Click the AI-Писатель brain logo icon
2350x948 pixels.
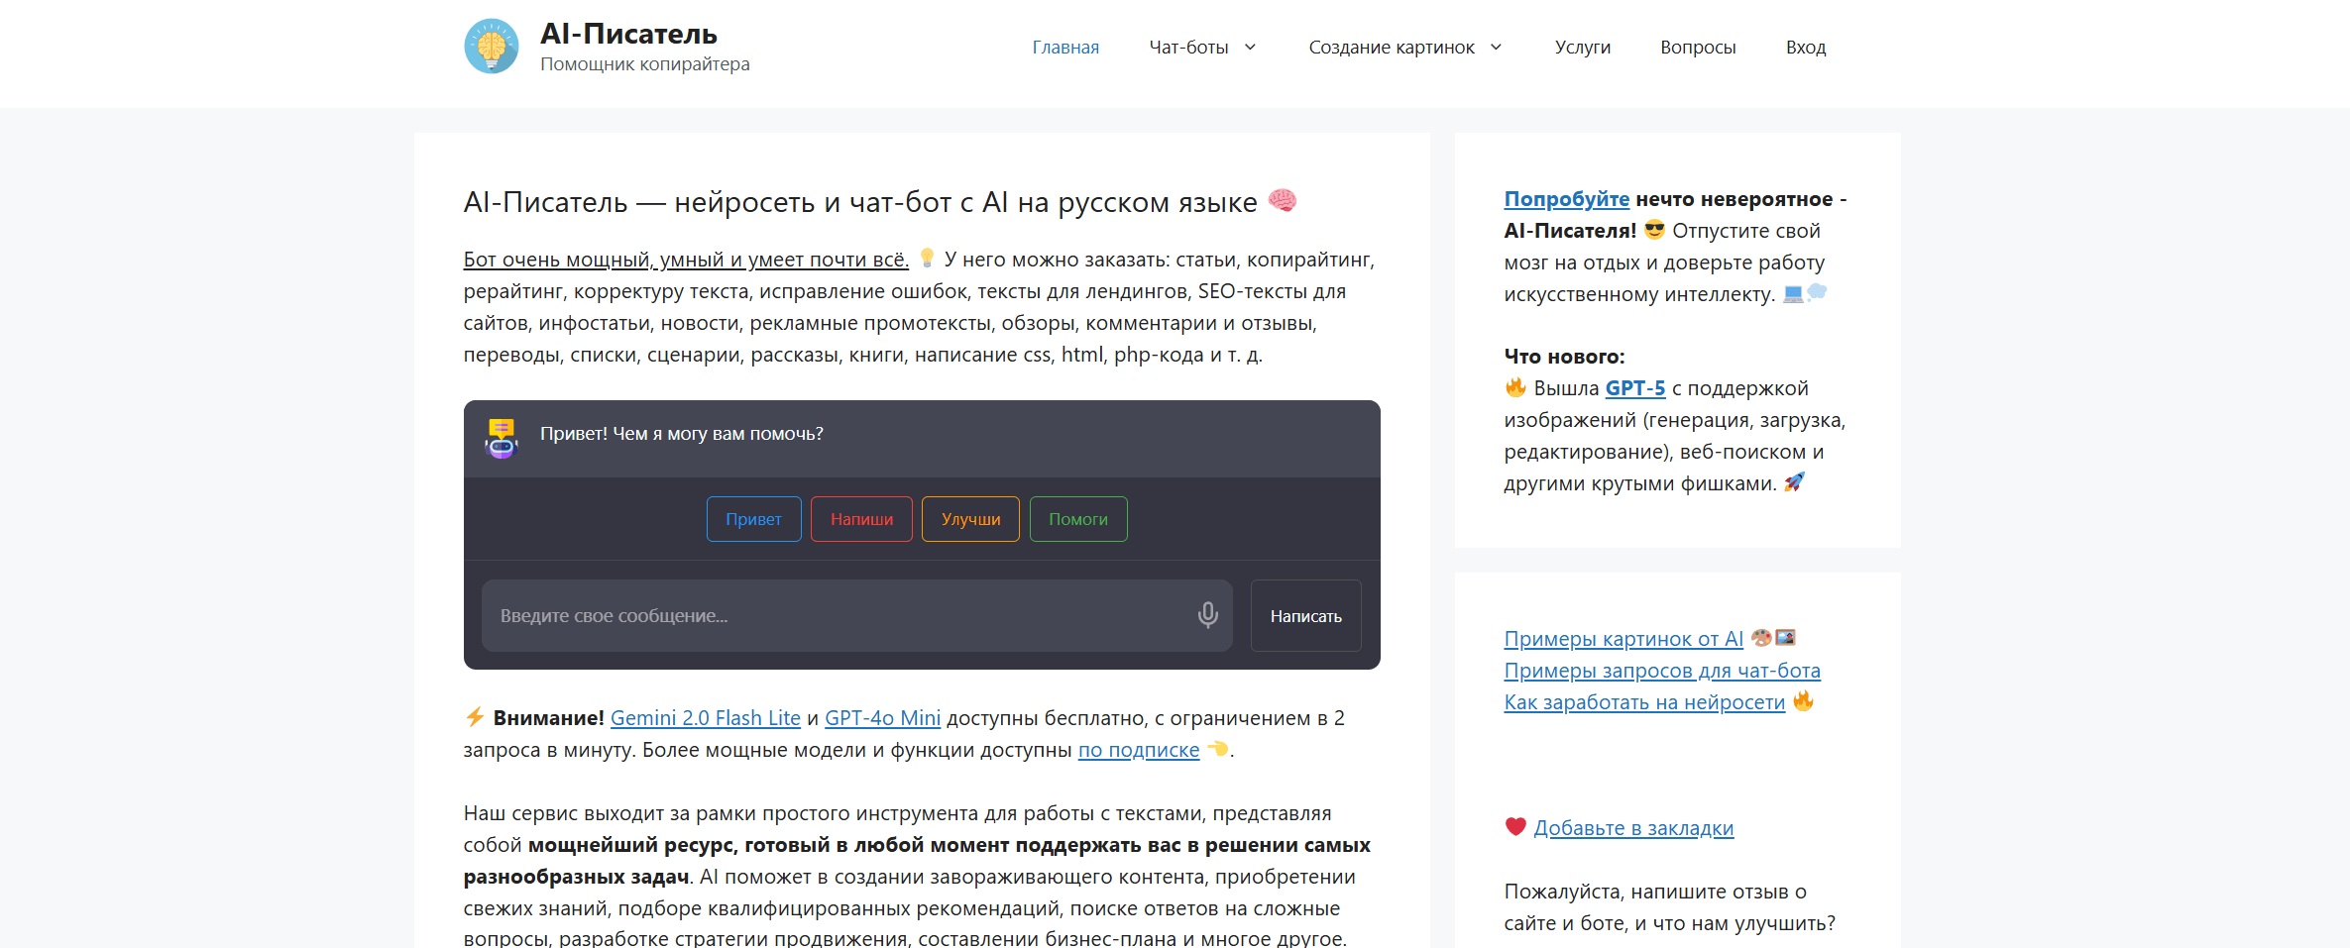tap(492, 47)
